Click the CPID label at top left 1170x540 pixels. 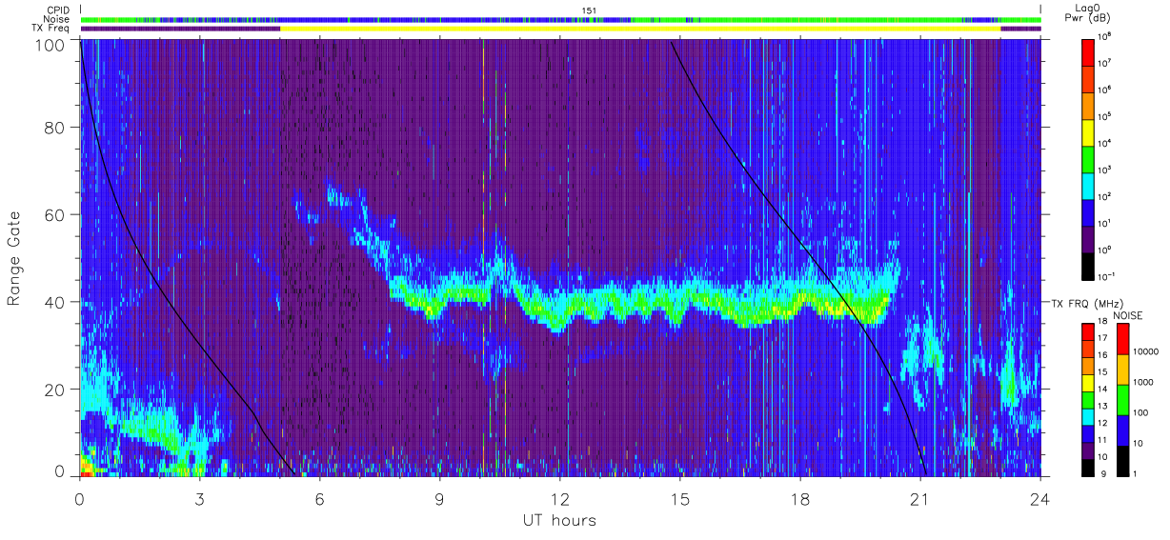click(57, 10)
